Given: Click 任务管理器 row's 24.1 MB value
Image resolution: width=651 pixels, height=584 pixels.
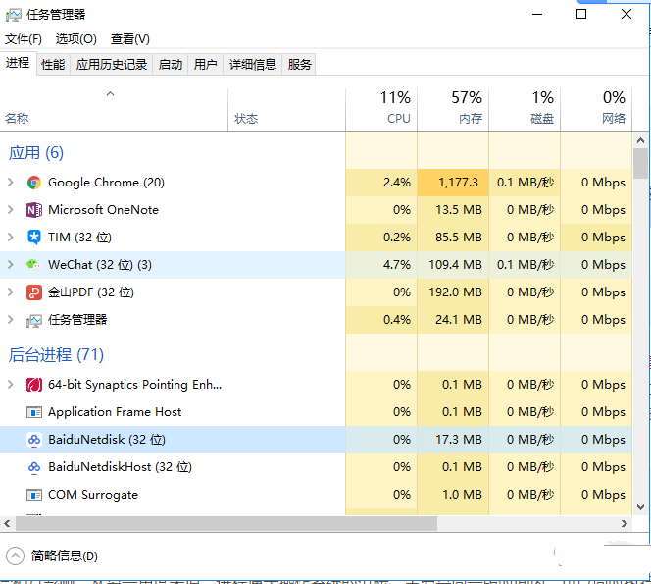Looking at the screenshot, I should pyautogui.click(x=459, y=320).
